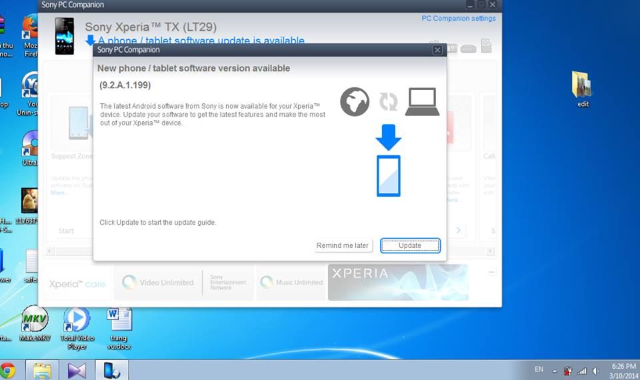Viewport: 640px width, 380px height.
Task: Click Sony Entertainment Network logo
Action: [x=228, y=282]
